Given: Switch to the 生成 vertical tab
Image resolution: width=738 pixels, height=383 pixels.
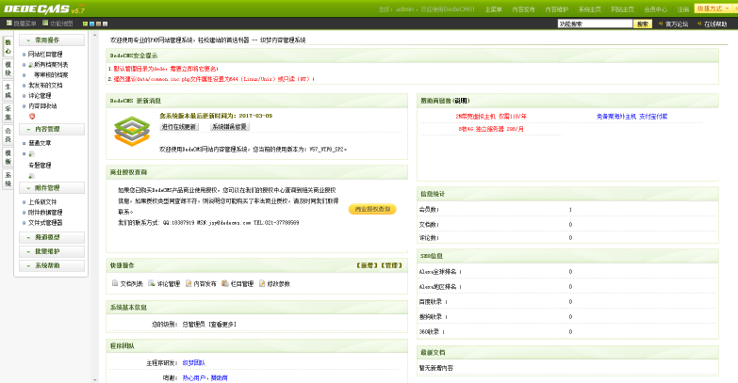Looking at the screenshot, I should click(8, 90).
